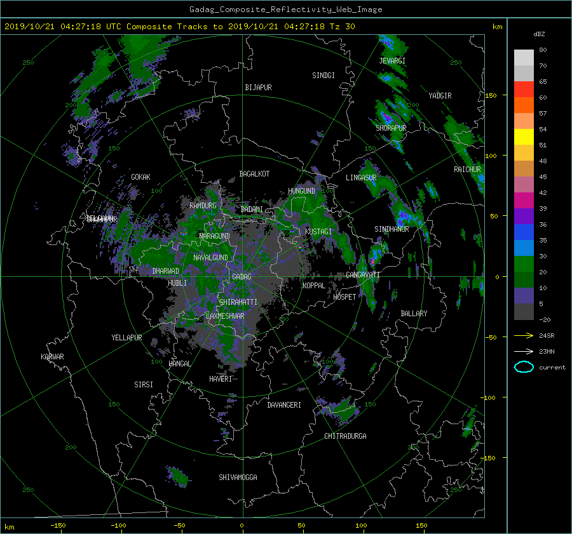Click the SHIRAHATTI city label
The height and width of the screenshot is (534, 572).
[x=238, y=302]
